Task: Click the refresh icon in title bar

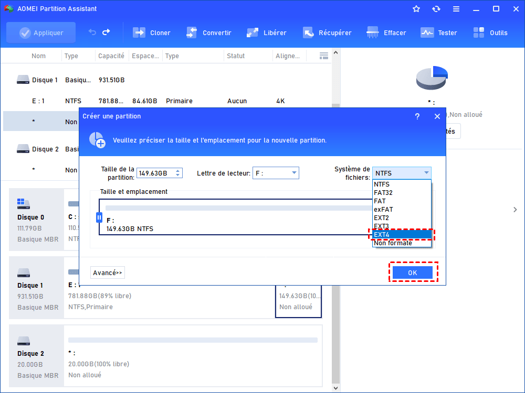Action: (436, 9)
